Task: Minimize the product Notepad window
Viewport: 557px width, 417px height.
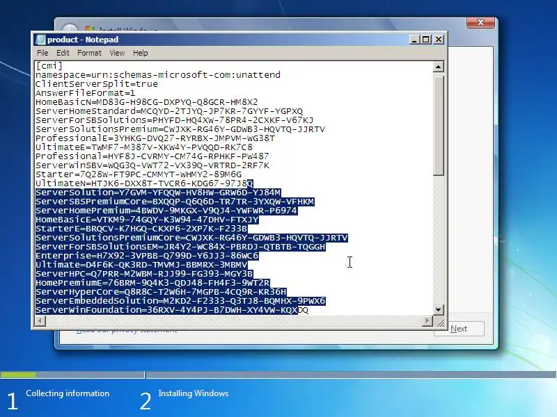Action: click(414, 40)
